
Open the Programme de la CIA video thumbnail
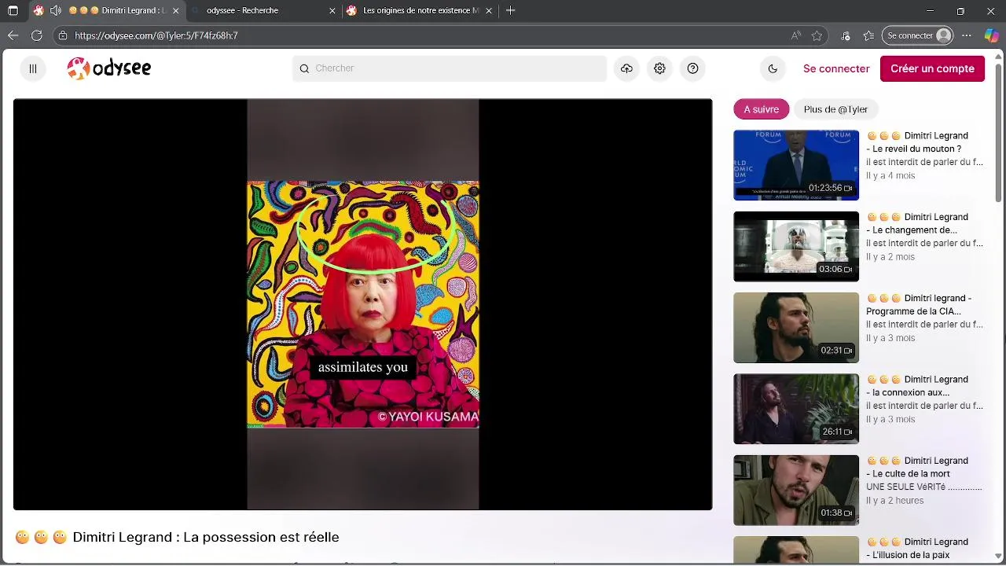coord(796,328)
